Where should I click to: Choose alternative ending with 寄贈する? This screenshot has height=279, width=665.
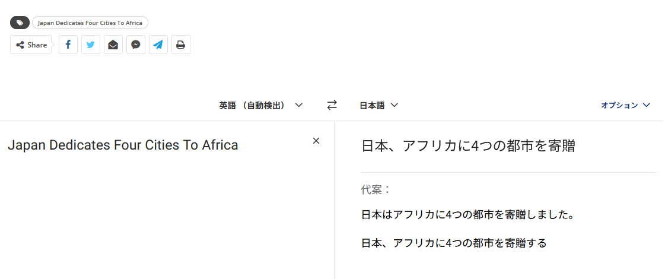(x=454, y=243)
